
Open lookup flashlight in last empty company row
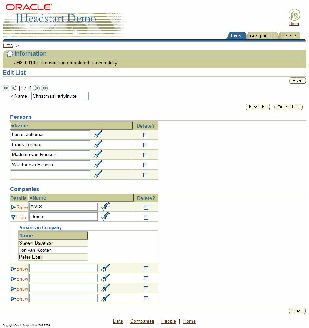pyautogui.click(x=105, y=298)
